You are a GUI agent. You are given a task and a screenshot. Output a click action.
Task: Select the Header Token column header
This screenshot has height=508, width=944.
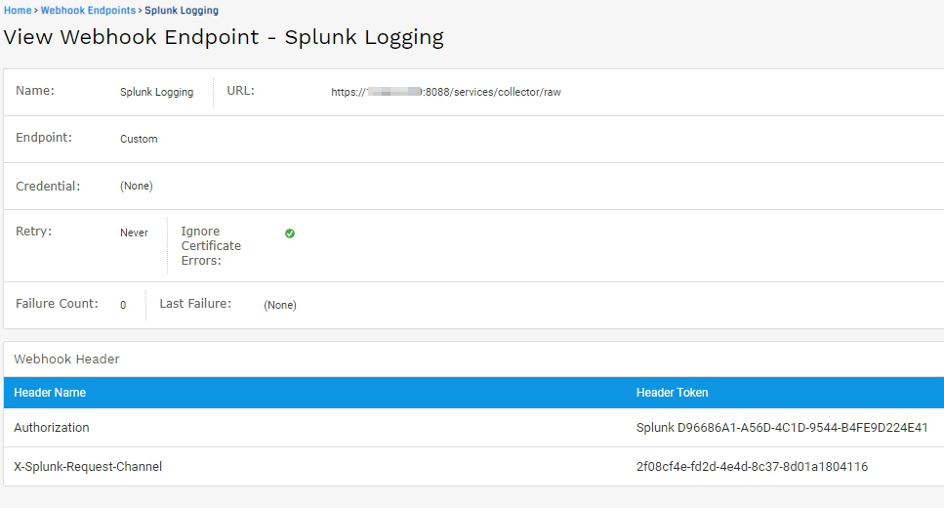(672, 393)
